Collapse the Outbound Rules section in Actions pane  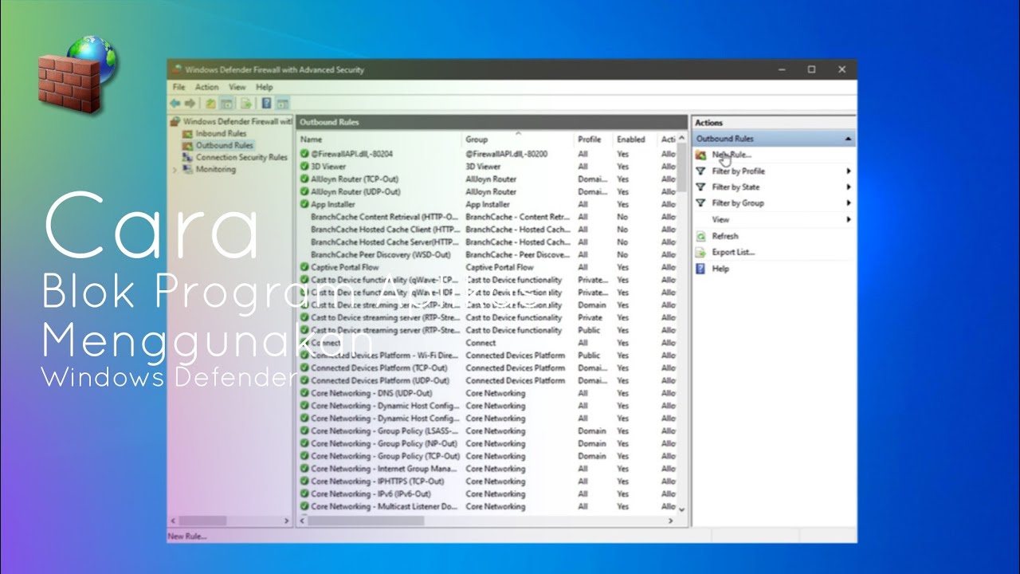click(x=848, y=139)
